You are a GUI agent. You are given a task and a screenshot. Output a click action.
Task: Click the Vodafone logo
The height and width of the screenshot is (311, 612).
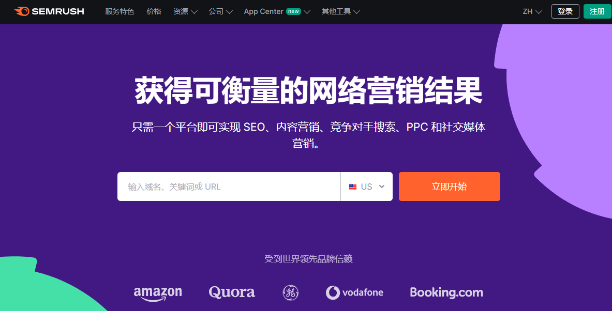(354, 293)
